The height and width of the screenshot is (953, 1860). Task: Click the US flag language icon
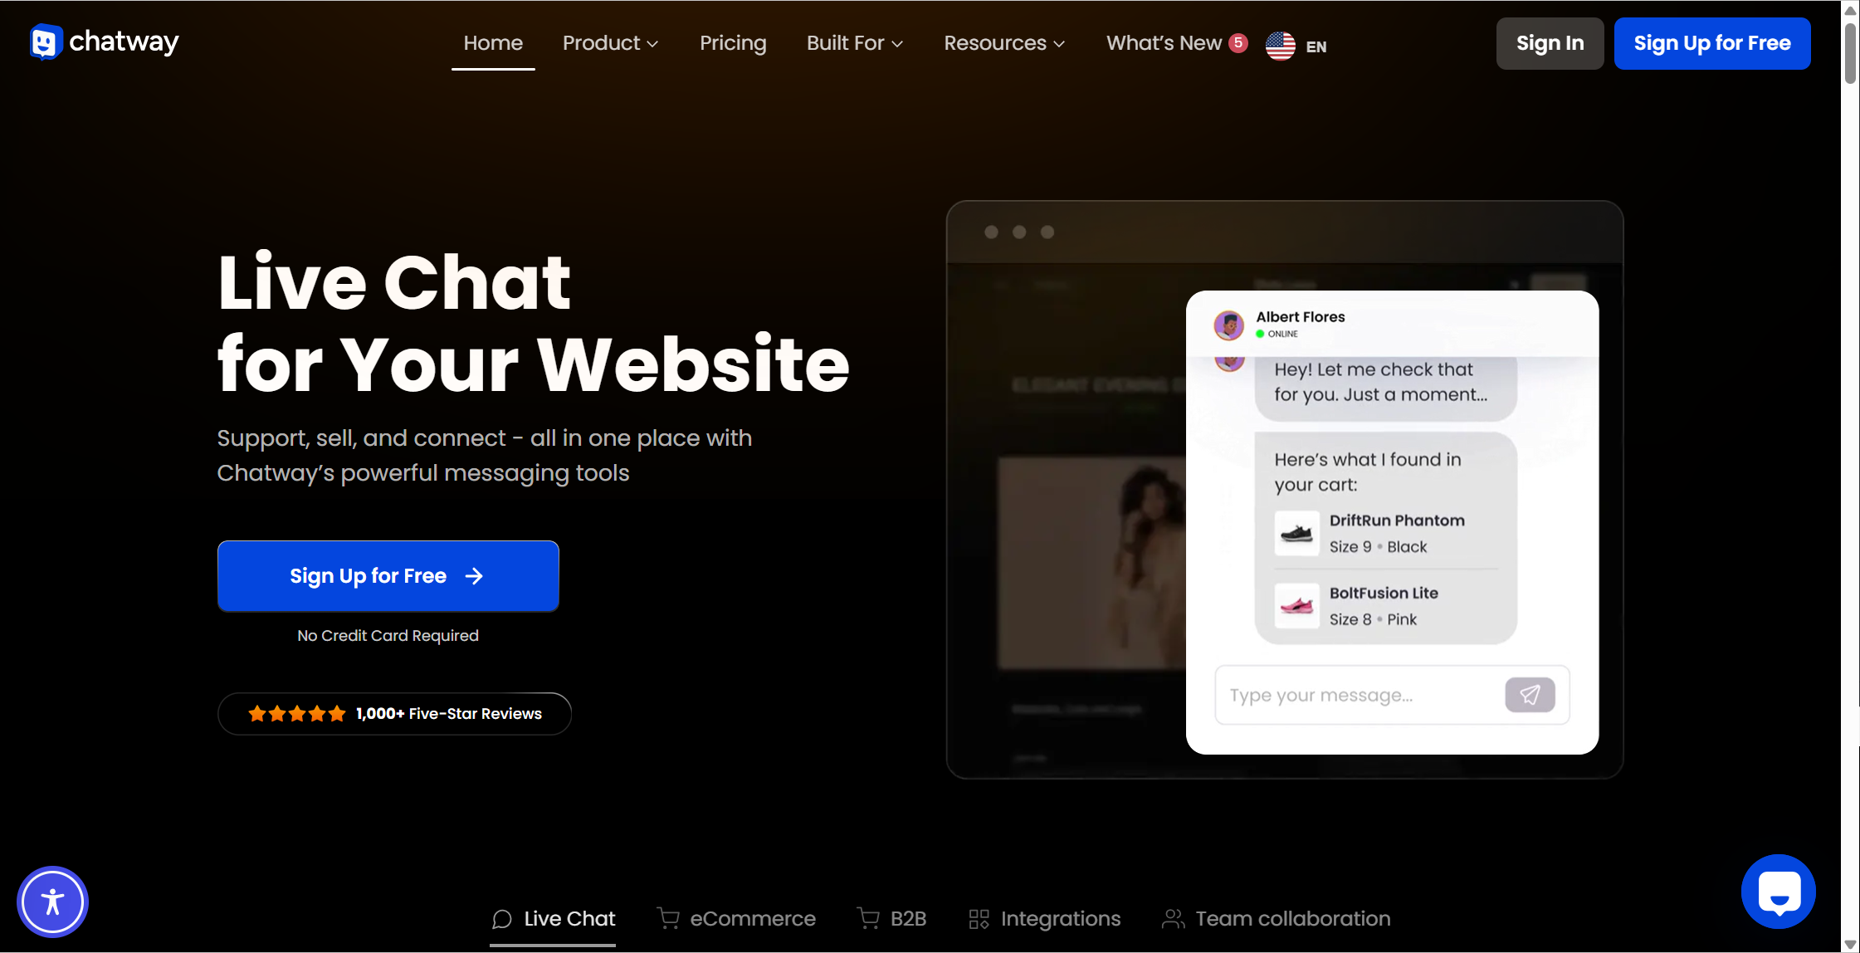point(1280,46)
